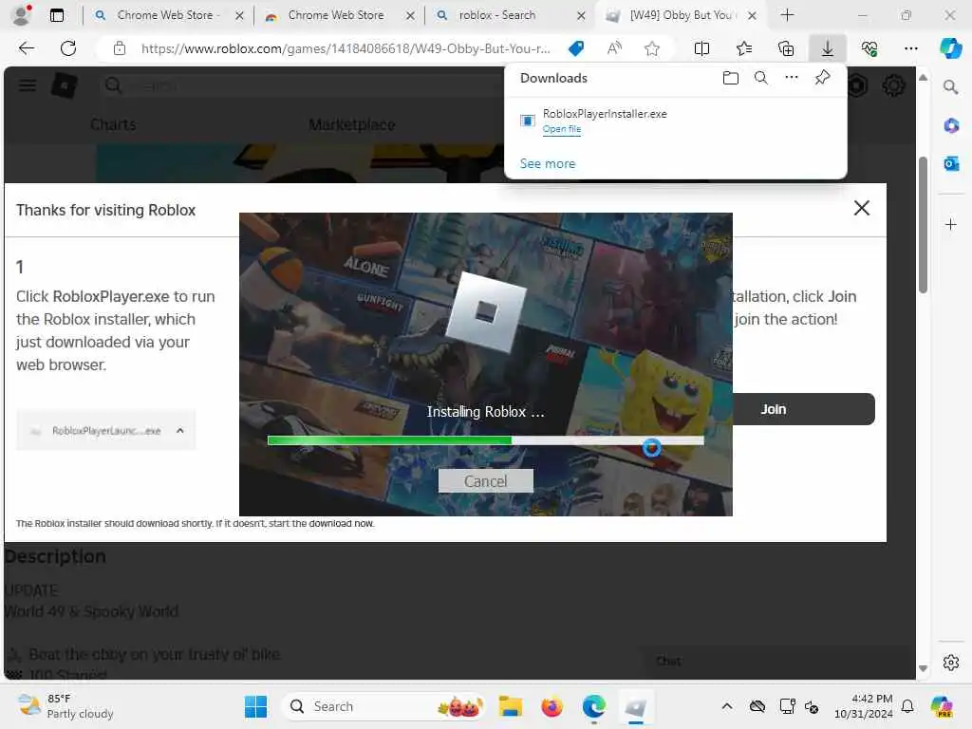Viewport: 972px width, 729px height.
Task: Switch to first Chrome Web Store tab
Action: [168, 15]
